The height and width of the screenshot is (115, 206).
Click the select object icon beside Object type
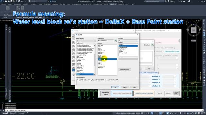pos(116,41)
